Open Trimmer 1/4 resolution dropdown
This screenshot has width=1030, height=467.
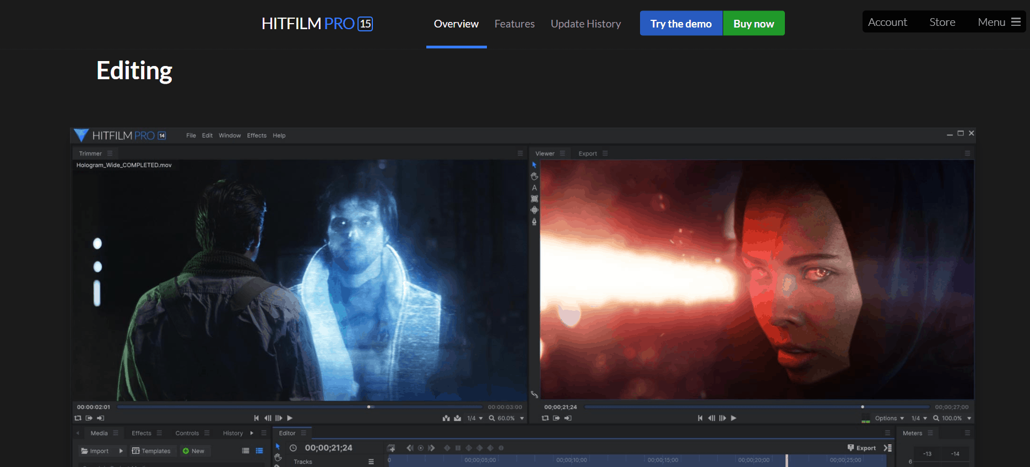tap(475, 418)
